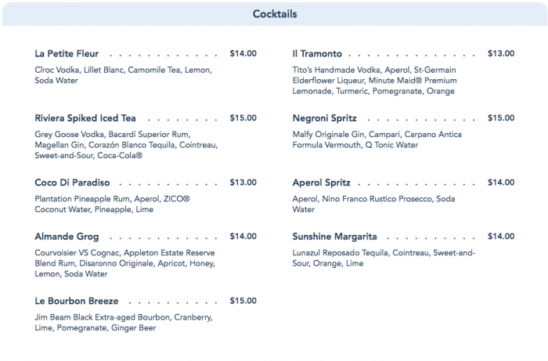Image resolution: width=548 pixels, height=361 pixels.
Task: Click the $14.00 price of Sunshine Margarita
Action: [501, 236]
